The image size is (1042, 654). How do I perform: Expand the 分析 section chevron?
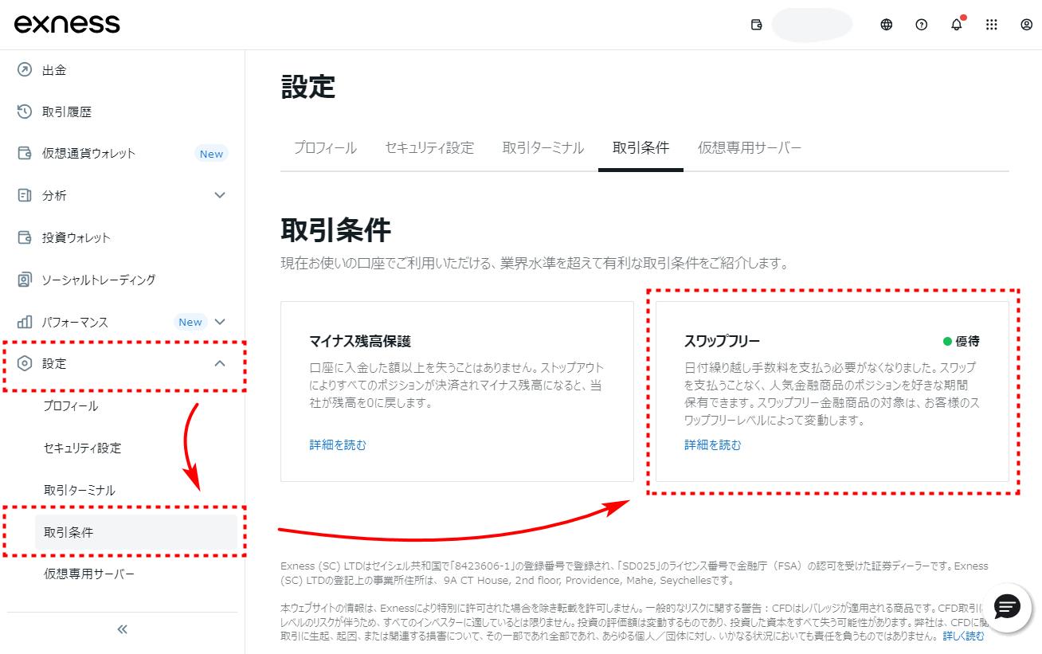(221, 195)
